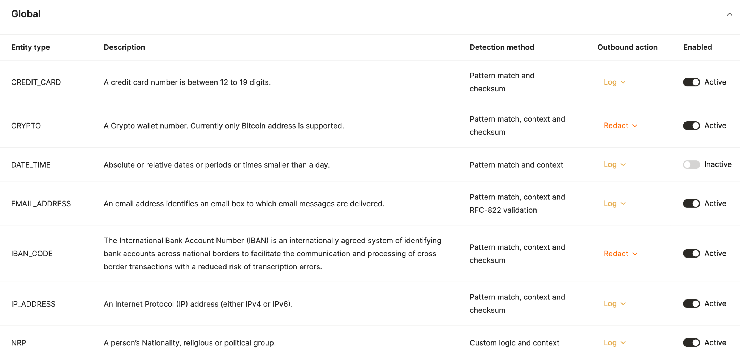Open EMAIL_ADDRESS Log action dropdown

615,204
